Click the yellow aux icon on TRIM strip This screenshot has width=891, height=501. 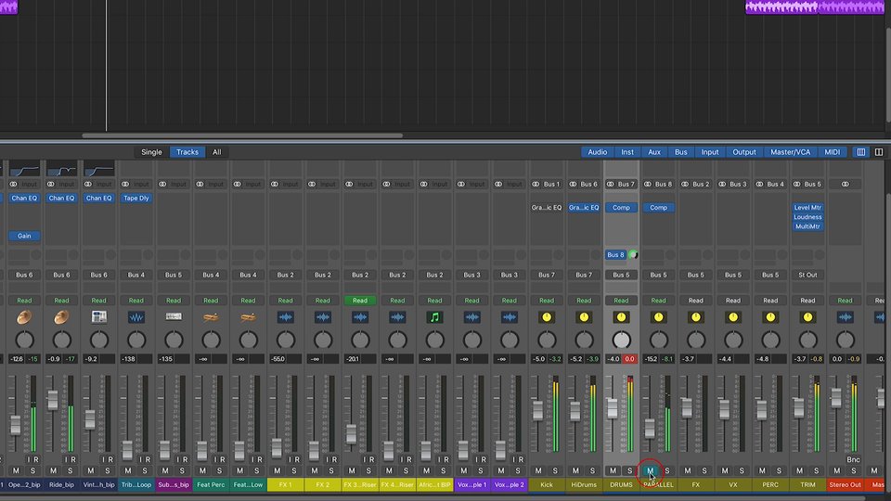(x=807, y=317)
